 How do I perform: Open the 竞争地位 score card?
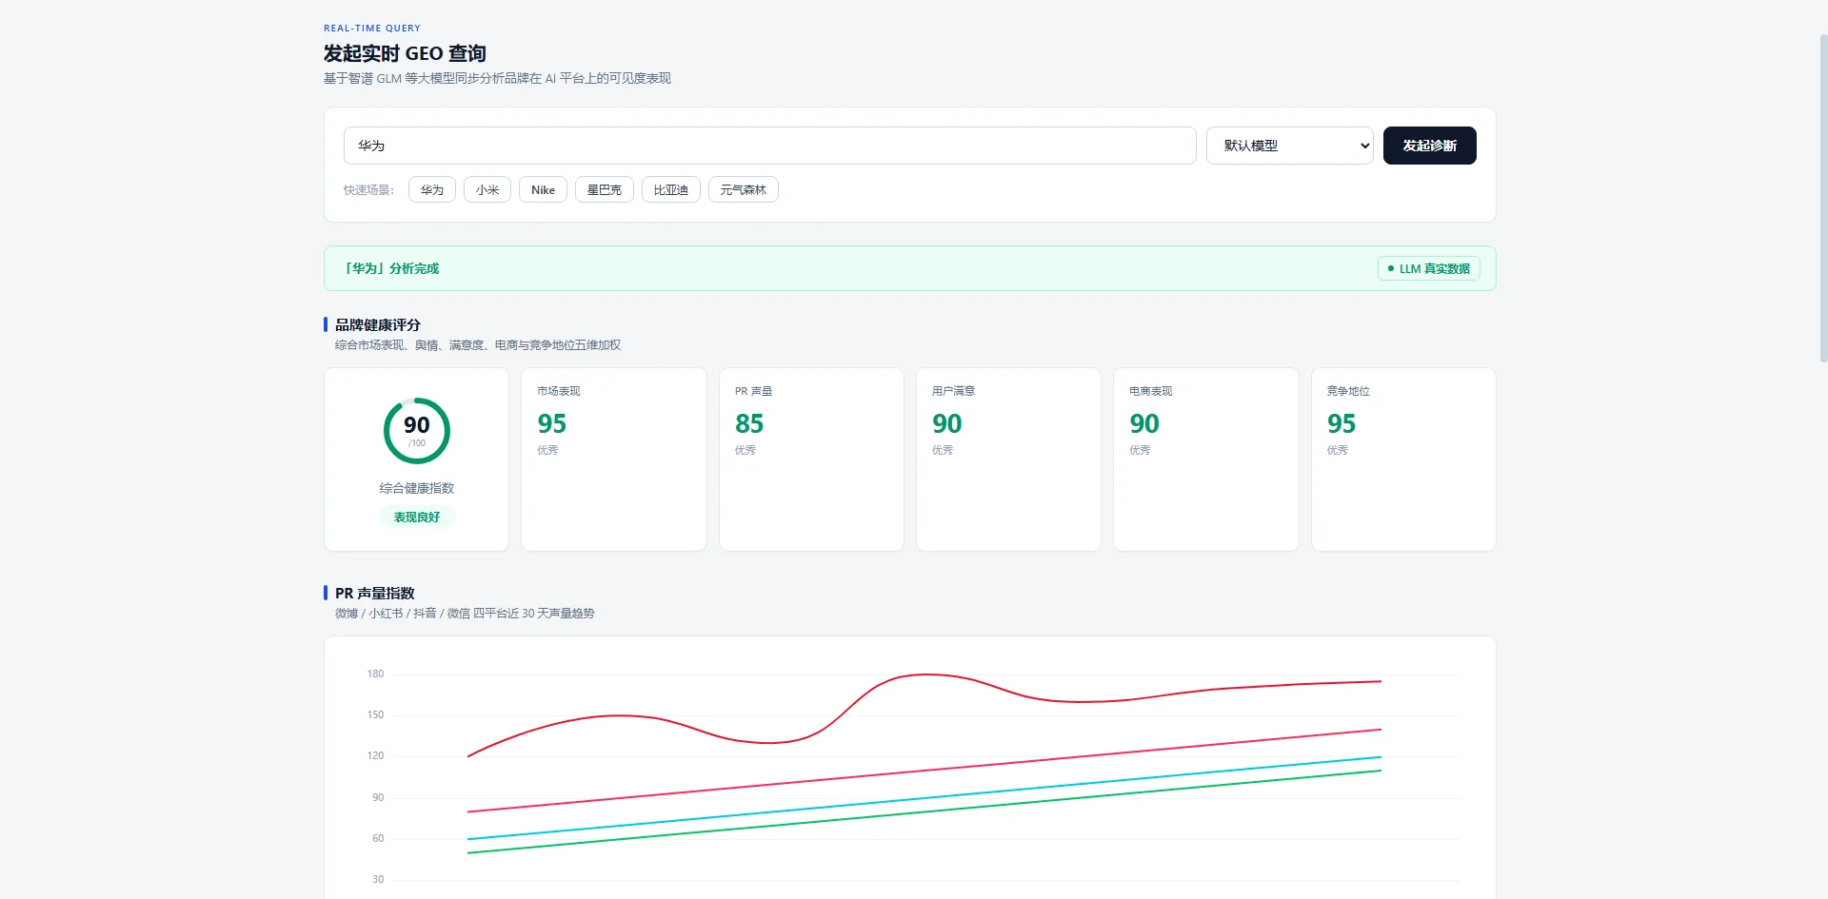coord(1403,459)
